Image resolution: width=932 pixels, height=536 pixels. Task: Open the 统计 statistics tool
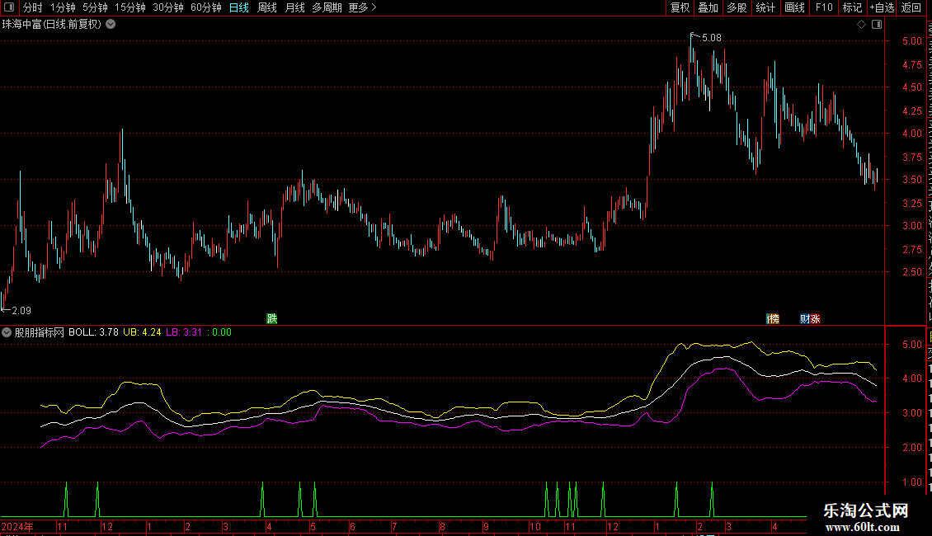(x=765, y=7)
